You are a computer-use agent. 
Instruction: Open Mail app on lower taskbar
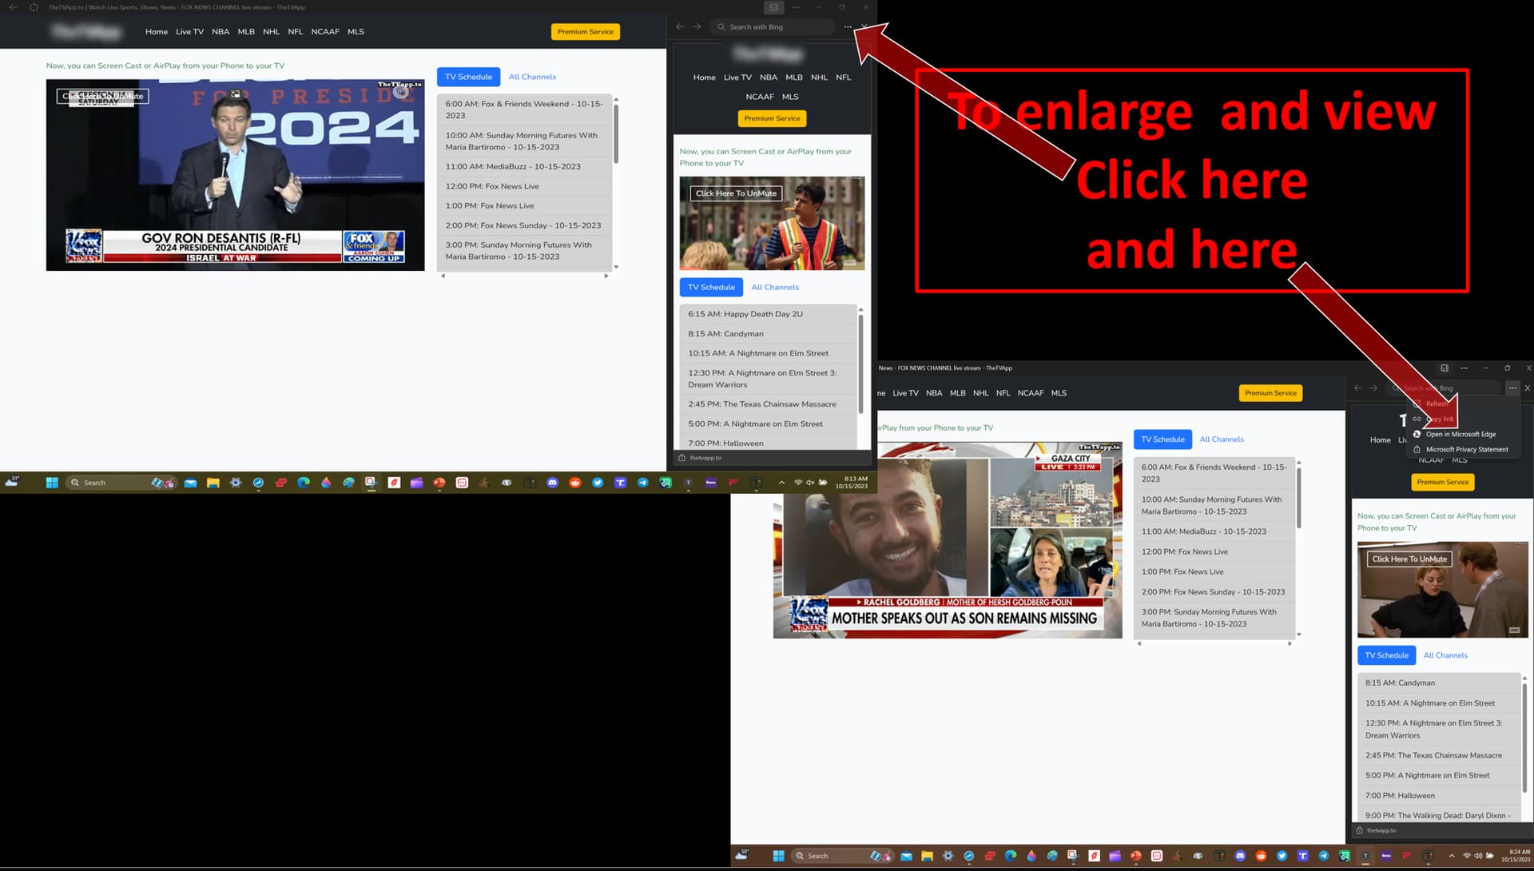[906, 856]
